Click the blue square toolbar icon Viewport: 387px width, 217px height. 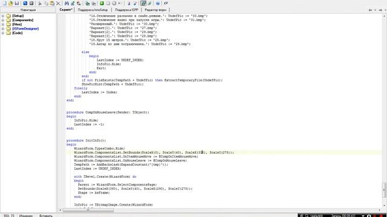(25, 3)
